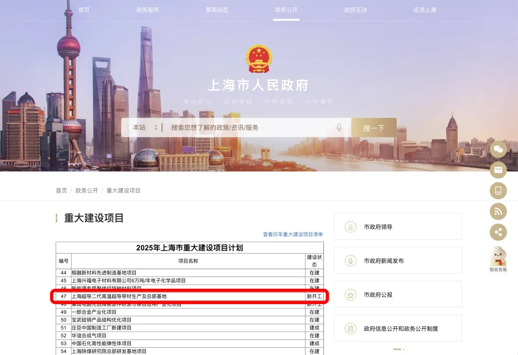518x355 pixels.
Task: Select the 政务服务 menu item
Action: click(147, 10)
